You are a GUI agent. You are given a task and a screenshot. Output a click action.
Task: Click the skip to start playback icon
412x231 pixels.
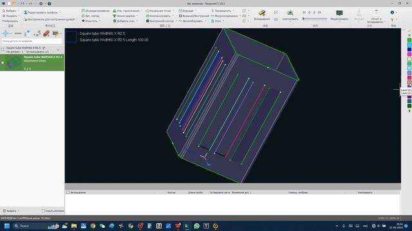(x=304, y=12)
